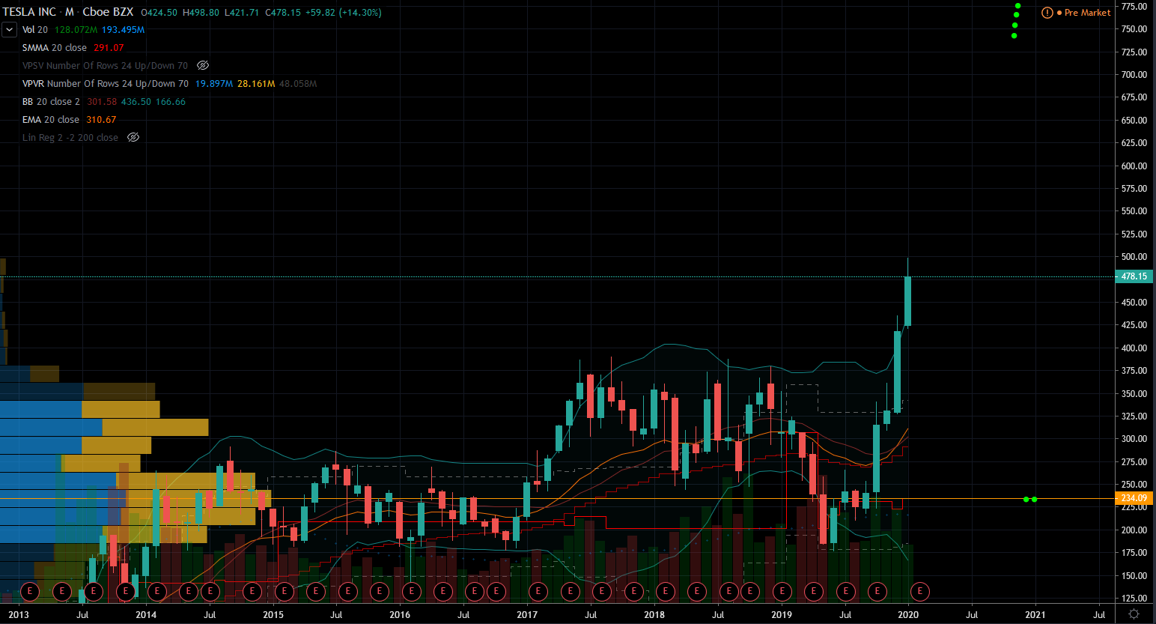This screenshot has width=1156, height=624.
Task: Click the low value L421.71
Action: coord(242,13)
